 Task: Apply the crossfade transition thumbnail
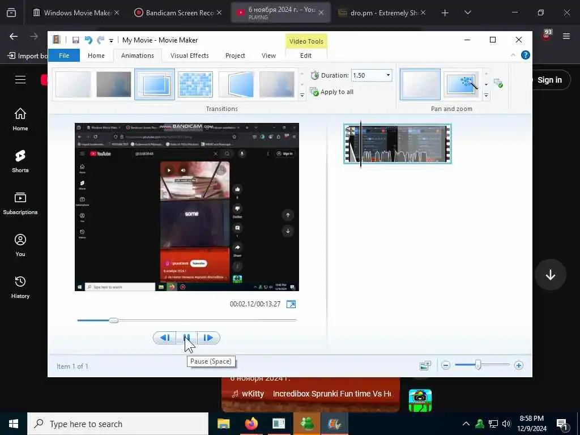(113, 84)
